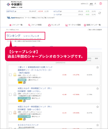Set text size to 大
Viewport: 108px width, 129px height.
click(x=95, y=4)
